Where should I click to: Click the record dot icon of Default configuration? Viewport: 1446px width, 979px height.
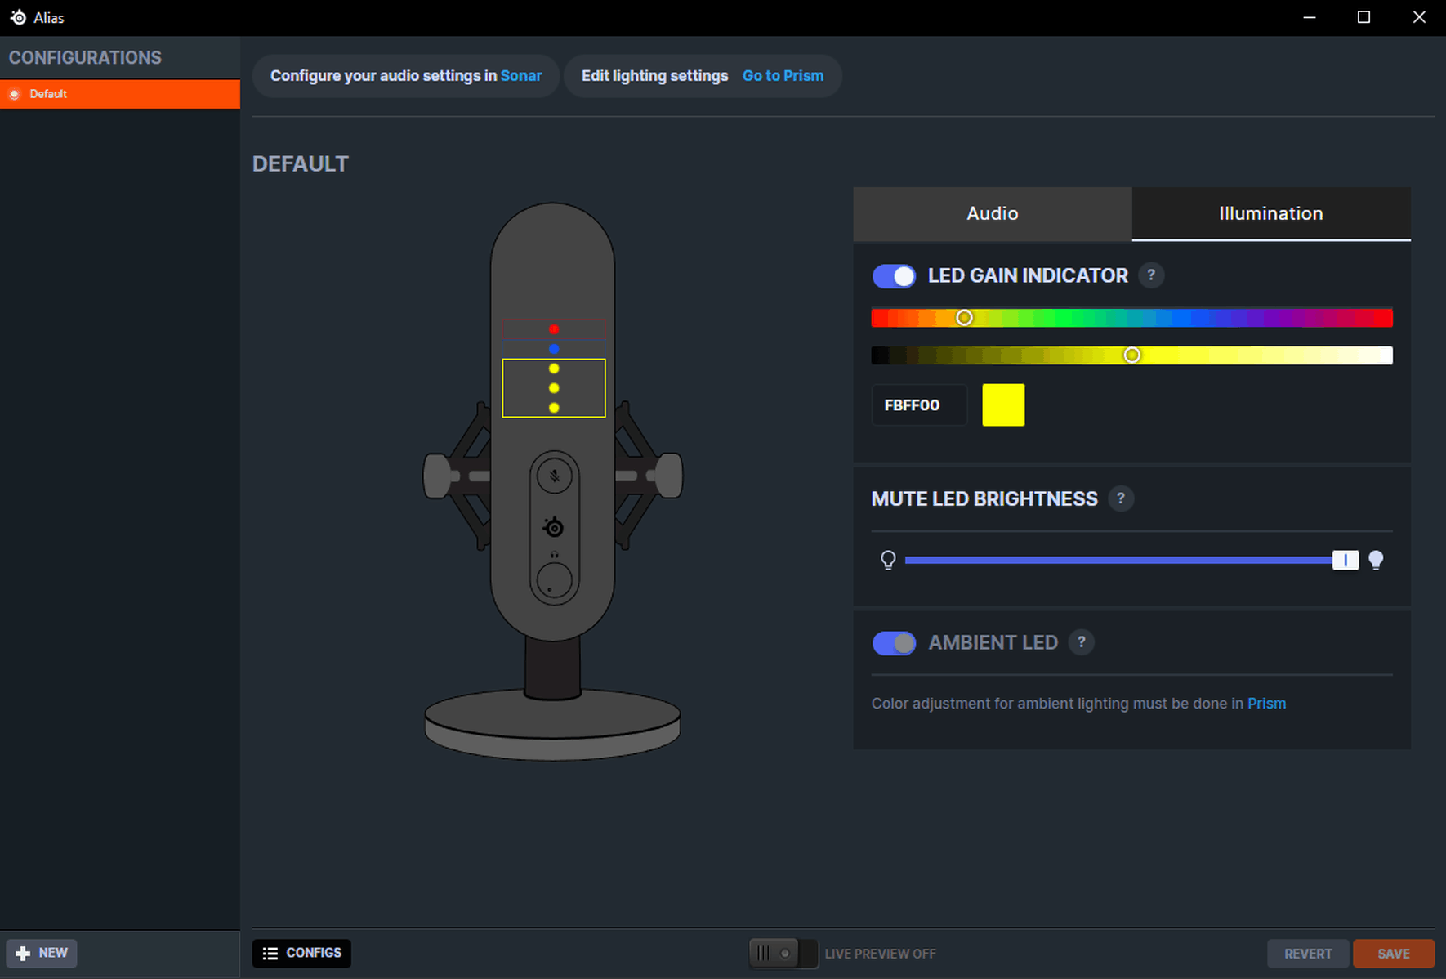pos(14,94)
